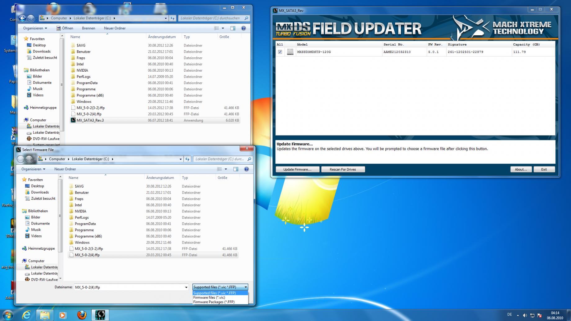
Task: Open Heimnetzgruppe in Explorer sidebar
Action: coord(43,108)
